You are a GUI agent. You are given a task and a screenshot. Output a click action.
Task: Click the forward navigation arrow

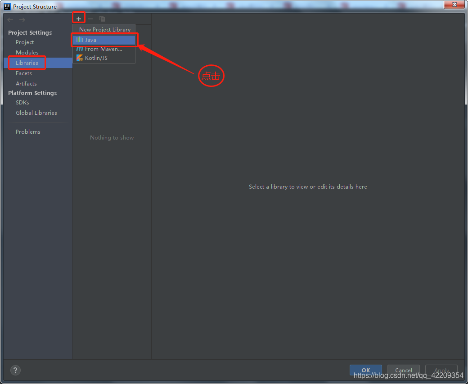coord(22,20)
